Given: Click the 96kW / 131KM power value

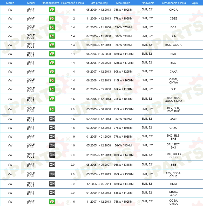Looking at the screenshot, I should [123, 165].
